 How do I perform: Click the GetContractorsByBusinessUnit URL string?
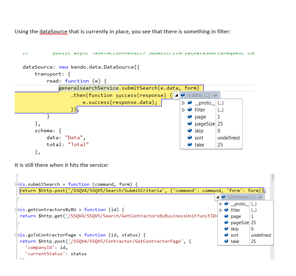142,216
